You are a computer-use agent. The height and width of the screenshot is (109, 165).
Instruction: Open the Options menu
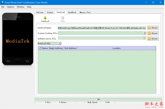click(x=10, y=7)
